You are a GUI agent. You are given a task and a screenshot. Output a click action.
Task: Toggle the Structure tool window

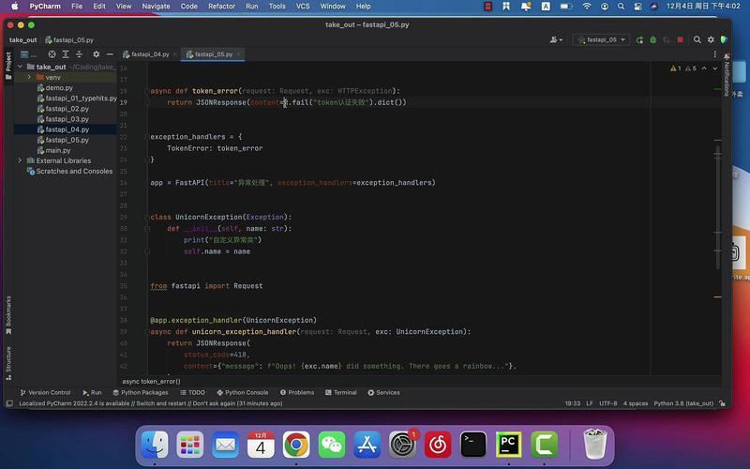click(8, 363)
